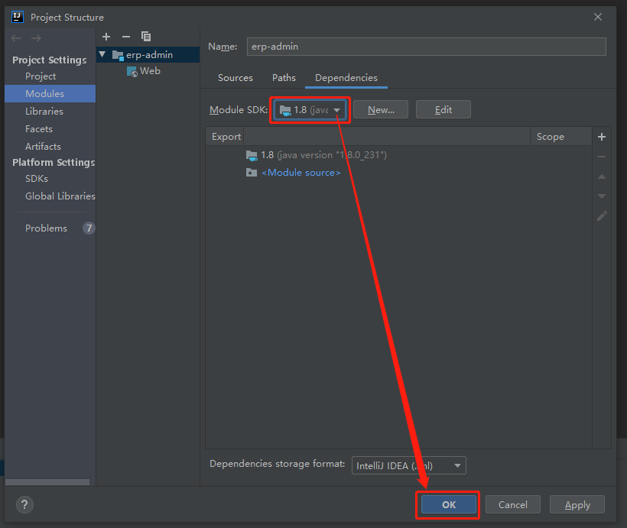Click the Edit SDK button
Screen dimensions: 627x528
pos(443,110)
